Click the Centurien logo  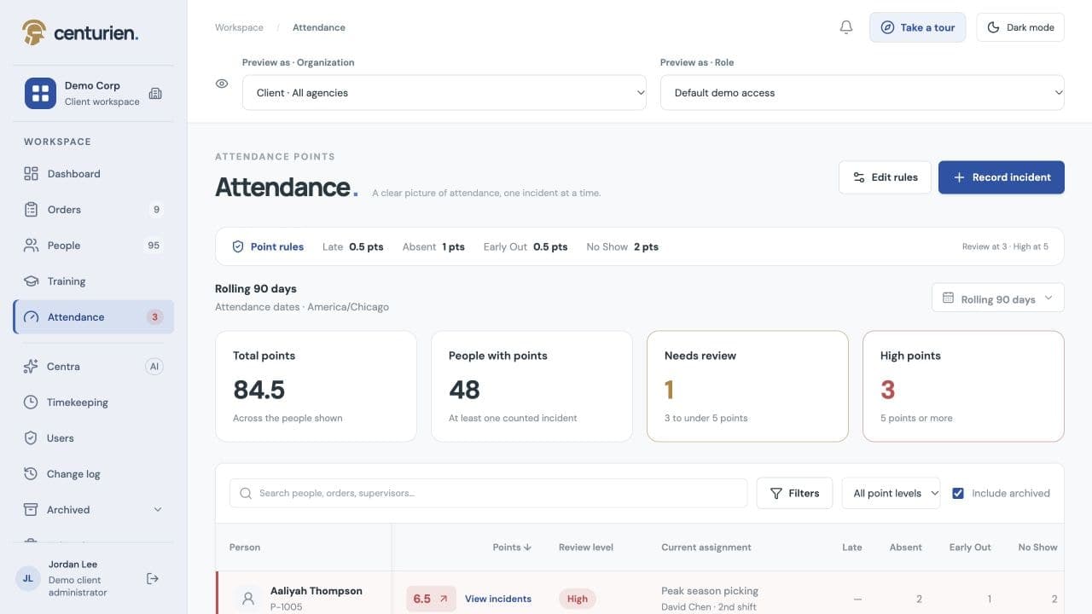(x=79, y=32)
